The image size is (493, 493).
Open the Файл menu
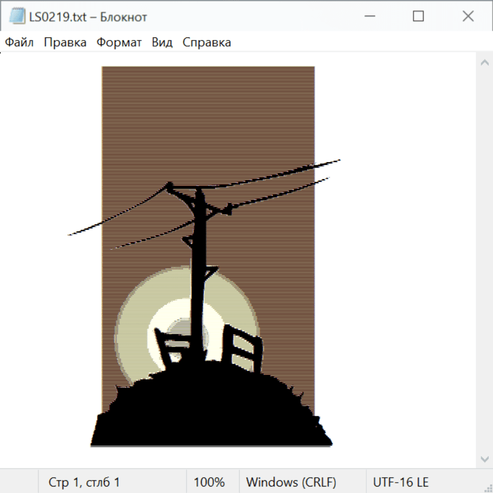[19, 43]
